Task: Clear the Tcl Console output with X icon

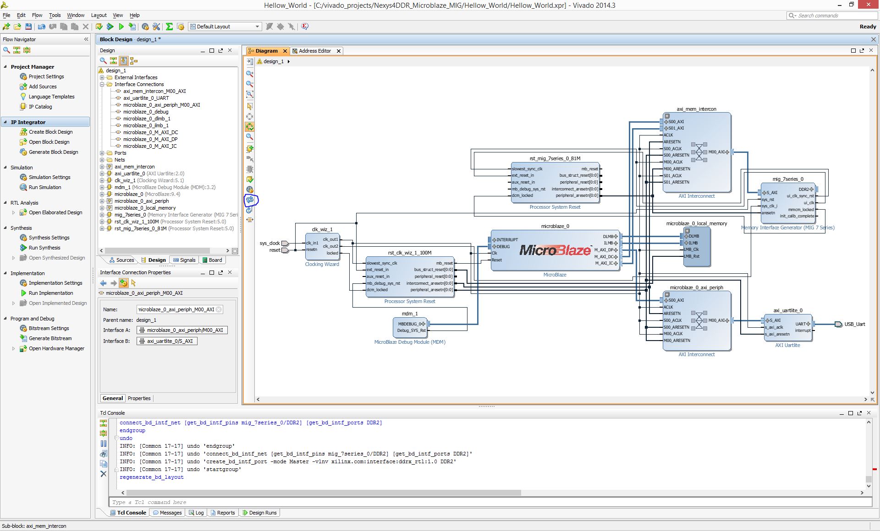Action: tap(104, 474)
